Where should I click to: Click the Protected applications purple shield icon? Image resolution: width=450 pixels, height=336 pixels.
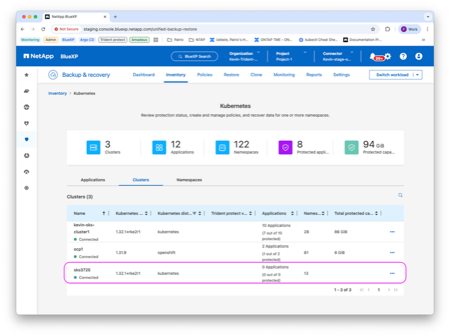tap(285, 147)
